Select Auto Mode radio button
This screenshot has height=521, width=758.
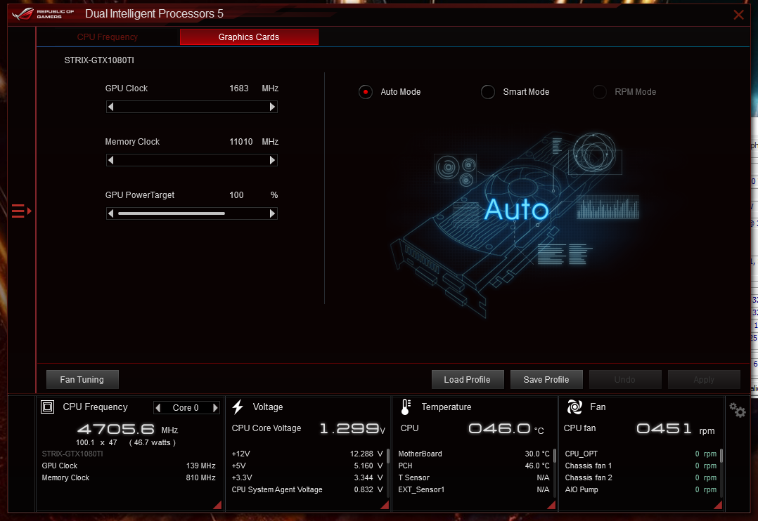(366, 92)
